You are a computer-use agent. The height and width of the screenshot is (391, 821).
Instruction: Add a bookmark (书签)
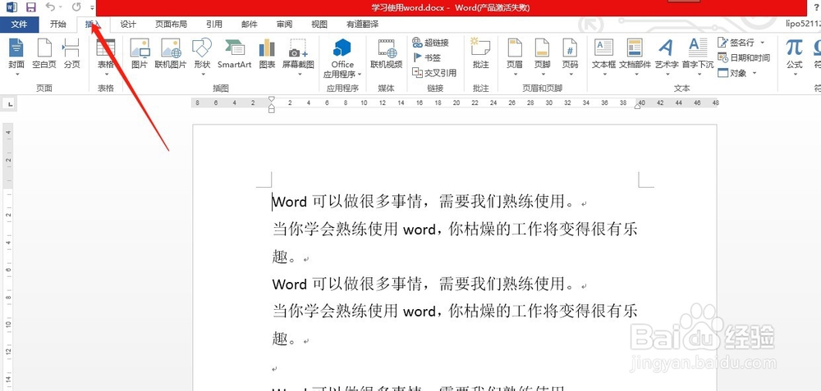click(x=427, y=57)
